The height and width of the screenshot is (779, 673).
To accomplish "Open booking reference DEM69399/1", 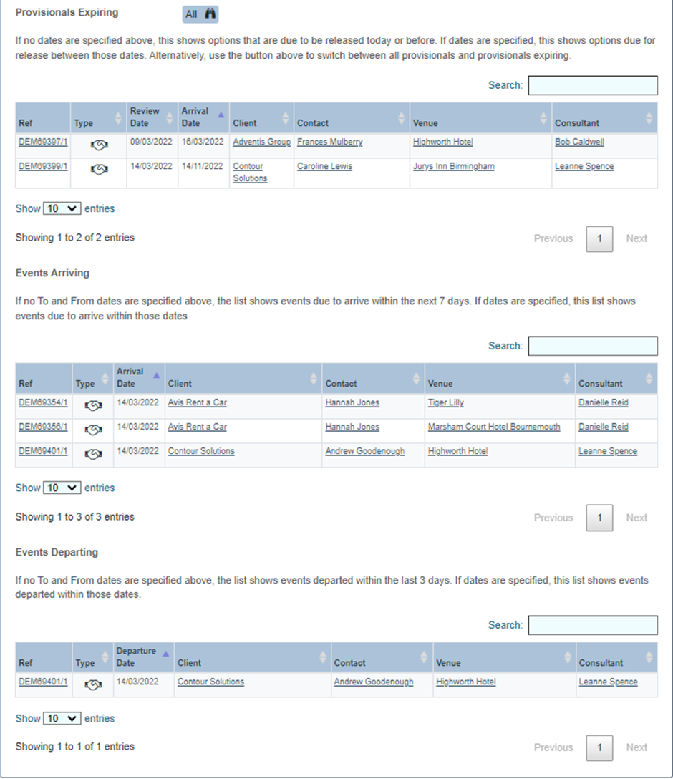I will [43, 166].
